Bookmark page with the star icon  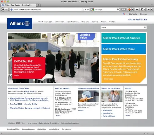[83, 10]
